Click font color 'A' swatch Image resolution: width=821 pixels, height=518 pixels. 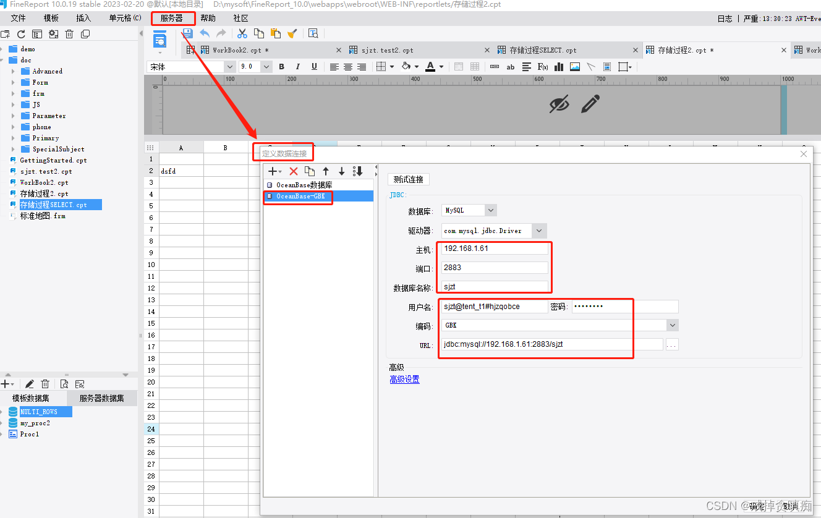[431, 67]
